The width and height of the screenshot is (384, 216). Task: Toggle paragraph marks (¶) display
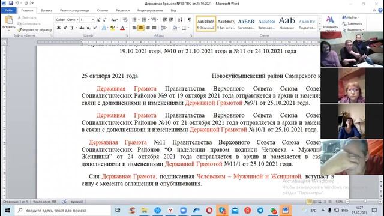(190, 20)
